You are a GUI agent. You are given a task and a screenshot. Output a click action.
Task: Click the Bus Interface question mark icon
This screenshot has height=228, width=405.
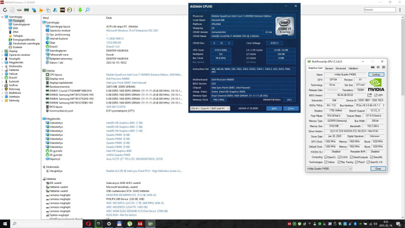pyautogui.click(x=383, y=105)
